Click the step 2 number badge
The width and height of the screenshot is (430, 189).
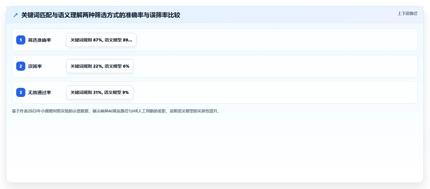[21, 66]
